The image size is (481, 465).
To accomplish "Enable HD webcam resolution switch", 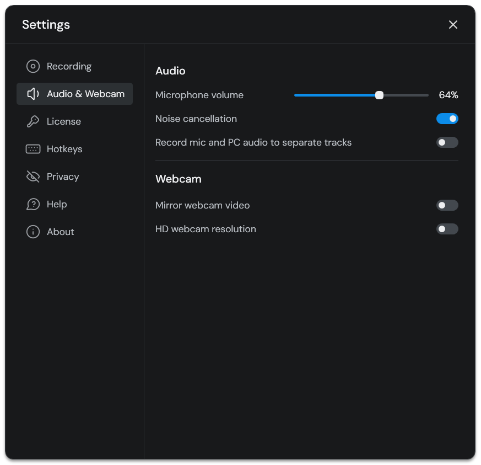I will pos(447,229).
